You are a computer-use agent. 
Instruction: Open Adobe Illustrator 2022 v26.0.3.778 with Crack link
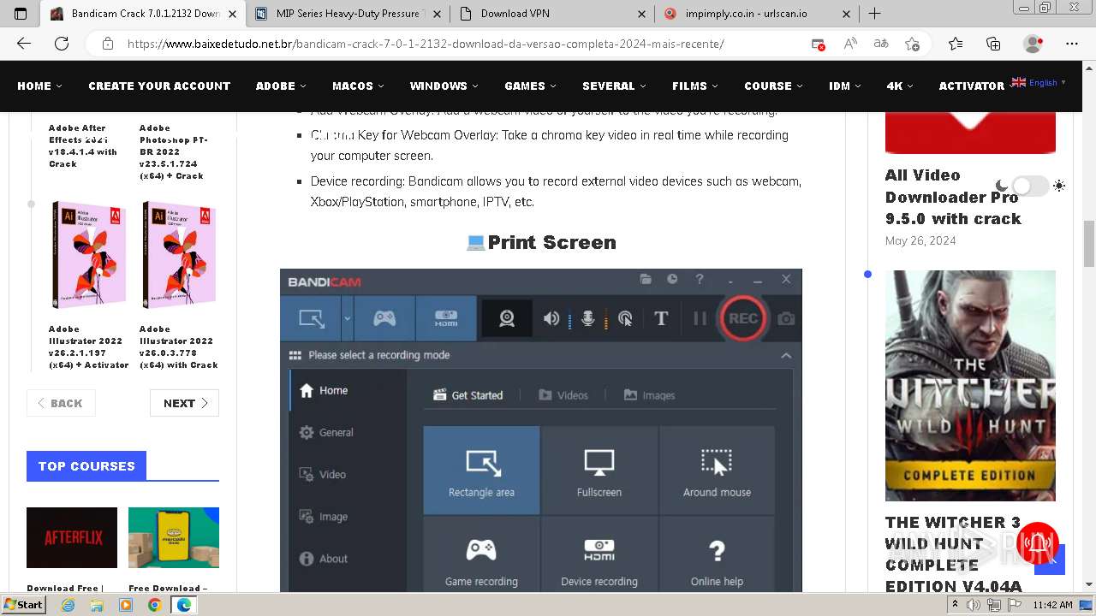(179, 346)
